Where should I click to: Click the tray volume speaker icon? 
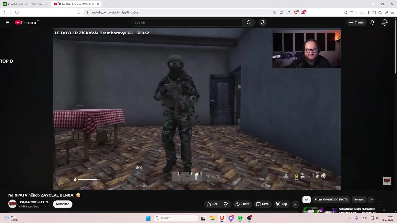tap(377, 218)
